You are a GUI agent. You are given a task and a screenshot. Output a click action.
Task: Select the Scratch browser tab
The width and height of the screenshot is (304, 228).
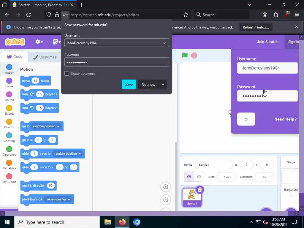tap(43, 5)
